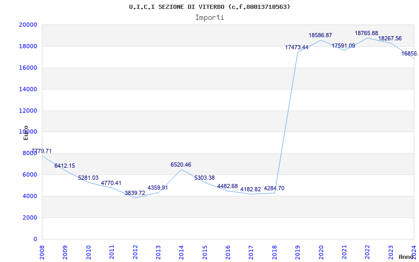Click the x-axis year 2023
419x262 pixels.
click(391, 252)
